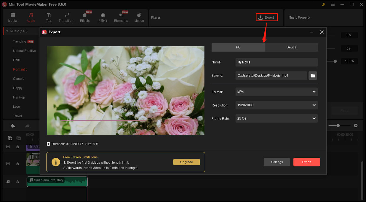The image size is (366, 202).
Task: Open export Settings button
Action: (277, 162)
